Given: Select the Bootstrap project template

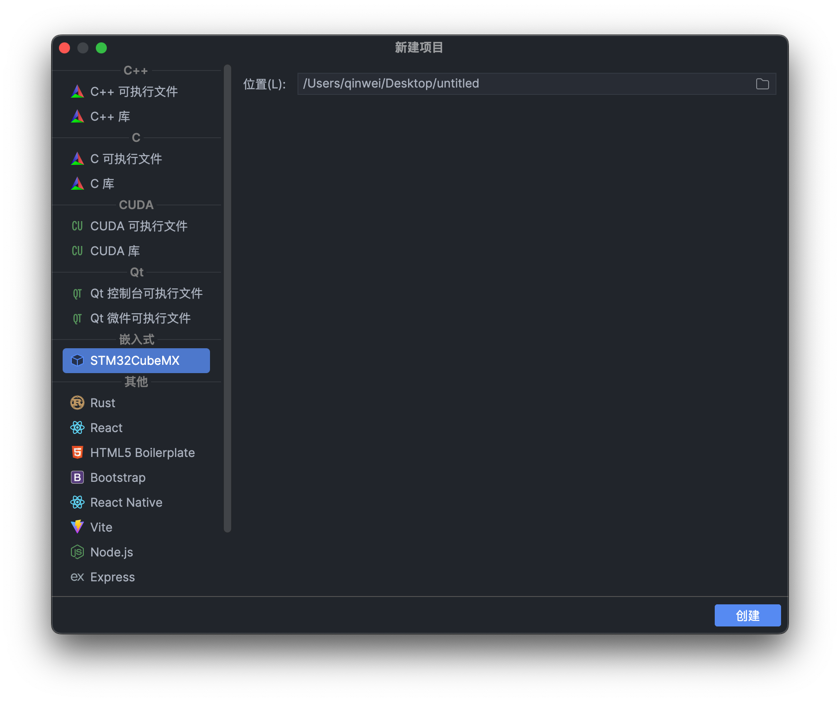Looking at the screenshot, I should tap(118, 477).
